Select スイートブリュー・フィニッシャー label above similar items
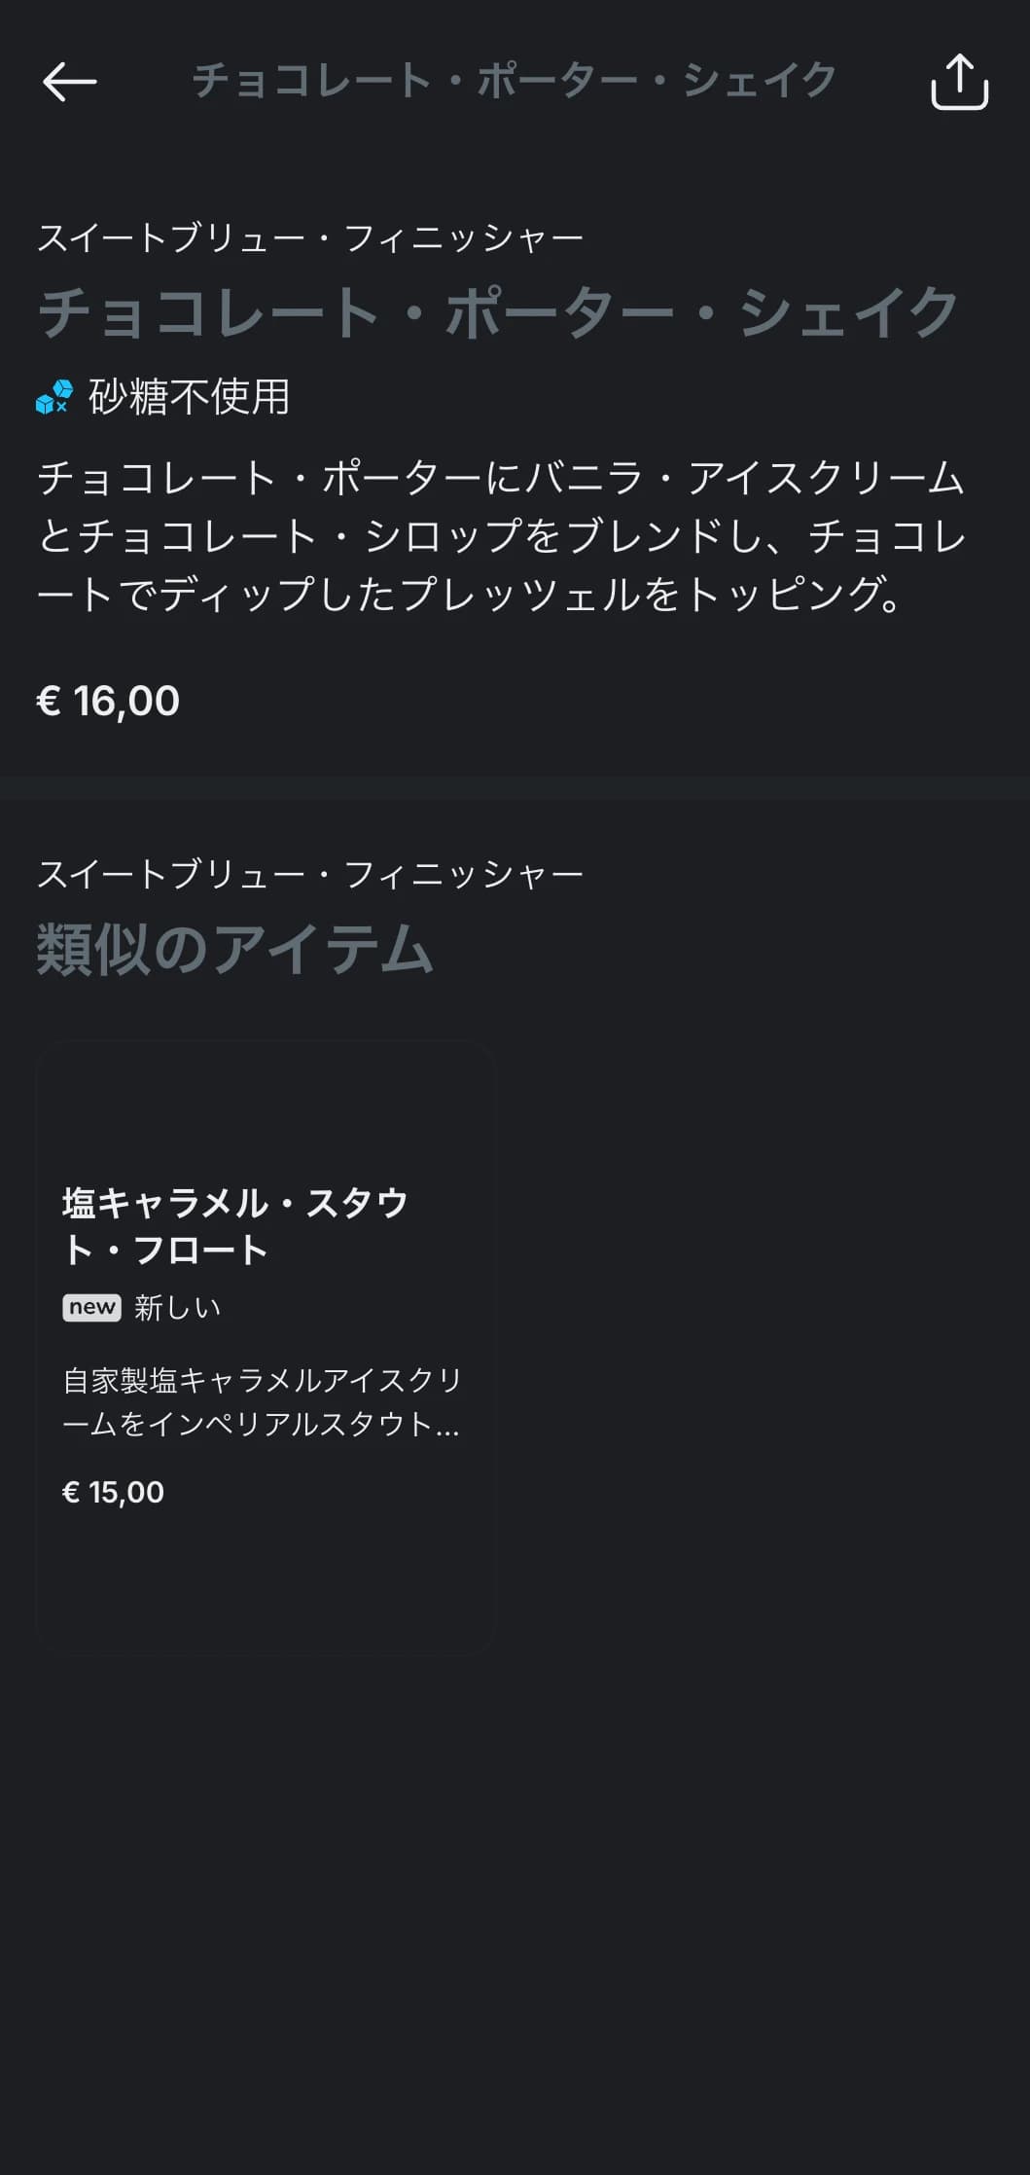This screenshot has width=1030, height=2175. [x=310, y=875]
